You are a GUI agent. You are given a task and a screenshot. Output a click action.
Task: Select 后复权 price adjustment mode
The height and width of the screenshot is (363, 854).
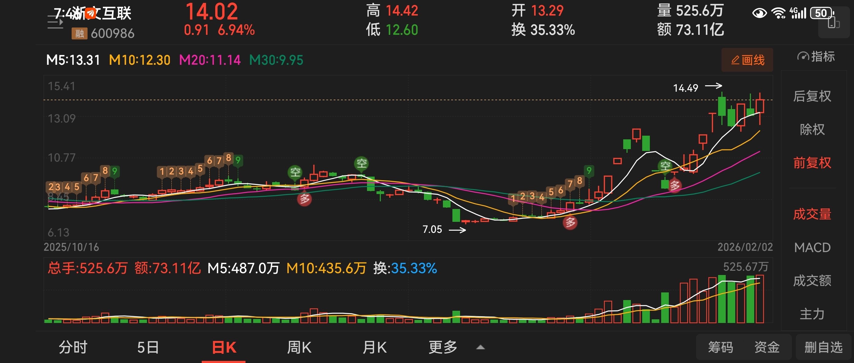(x=812, y=96)
